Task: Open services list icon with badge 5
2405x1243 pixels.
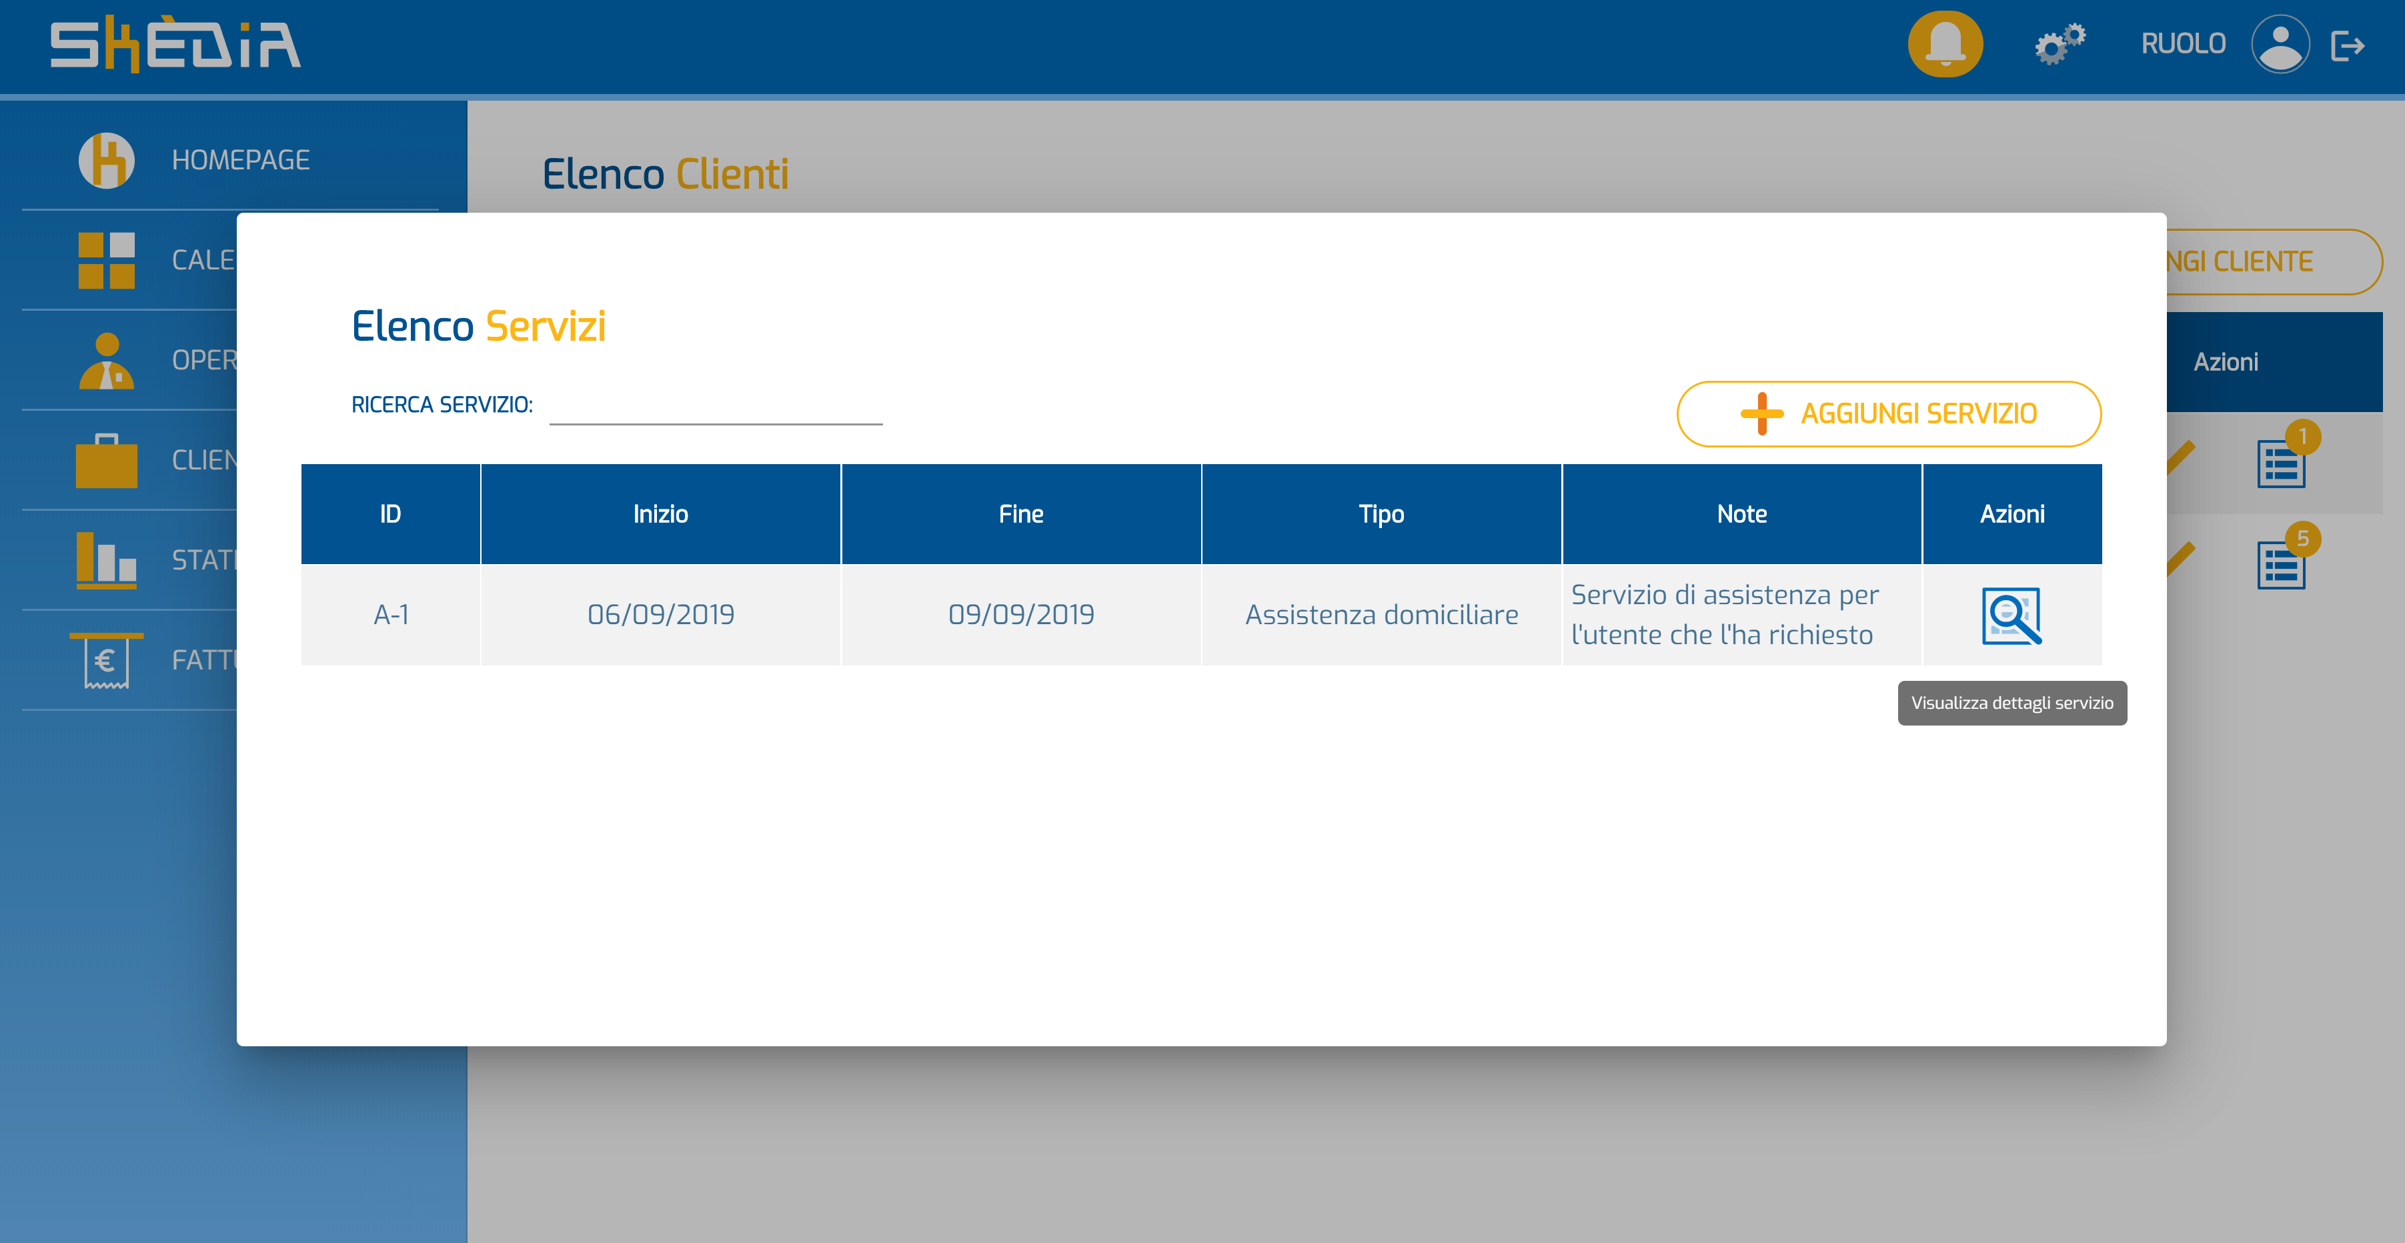Action: [x=2281, y=565]
